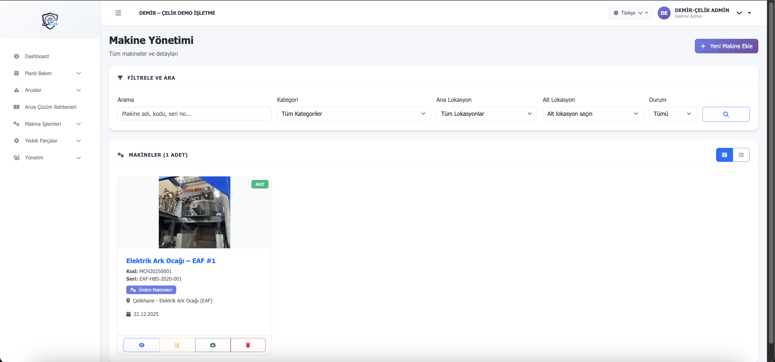View machine details with eye icon

(141, 345)
